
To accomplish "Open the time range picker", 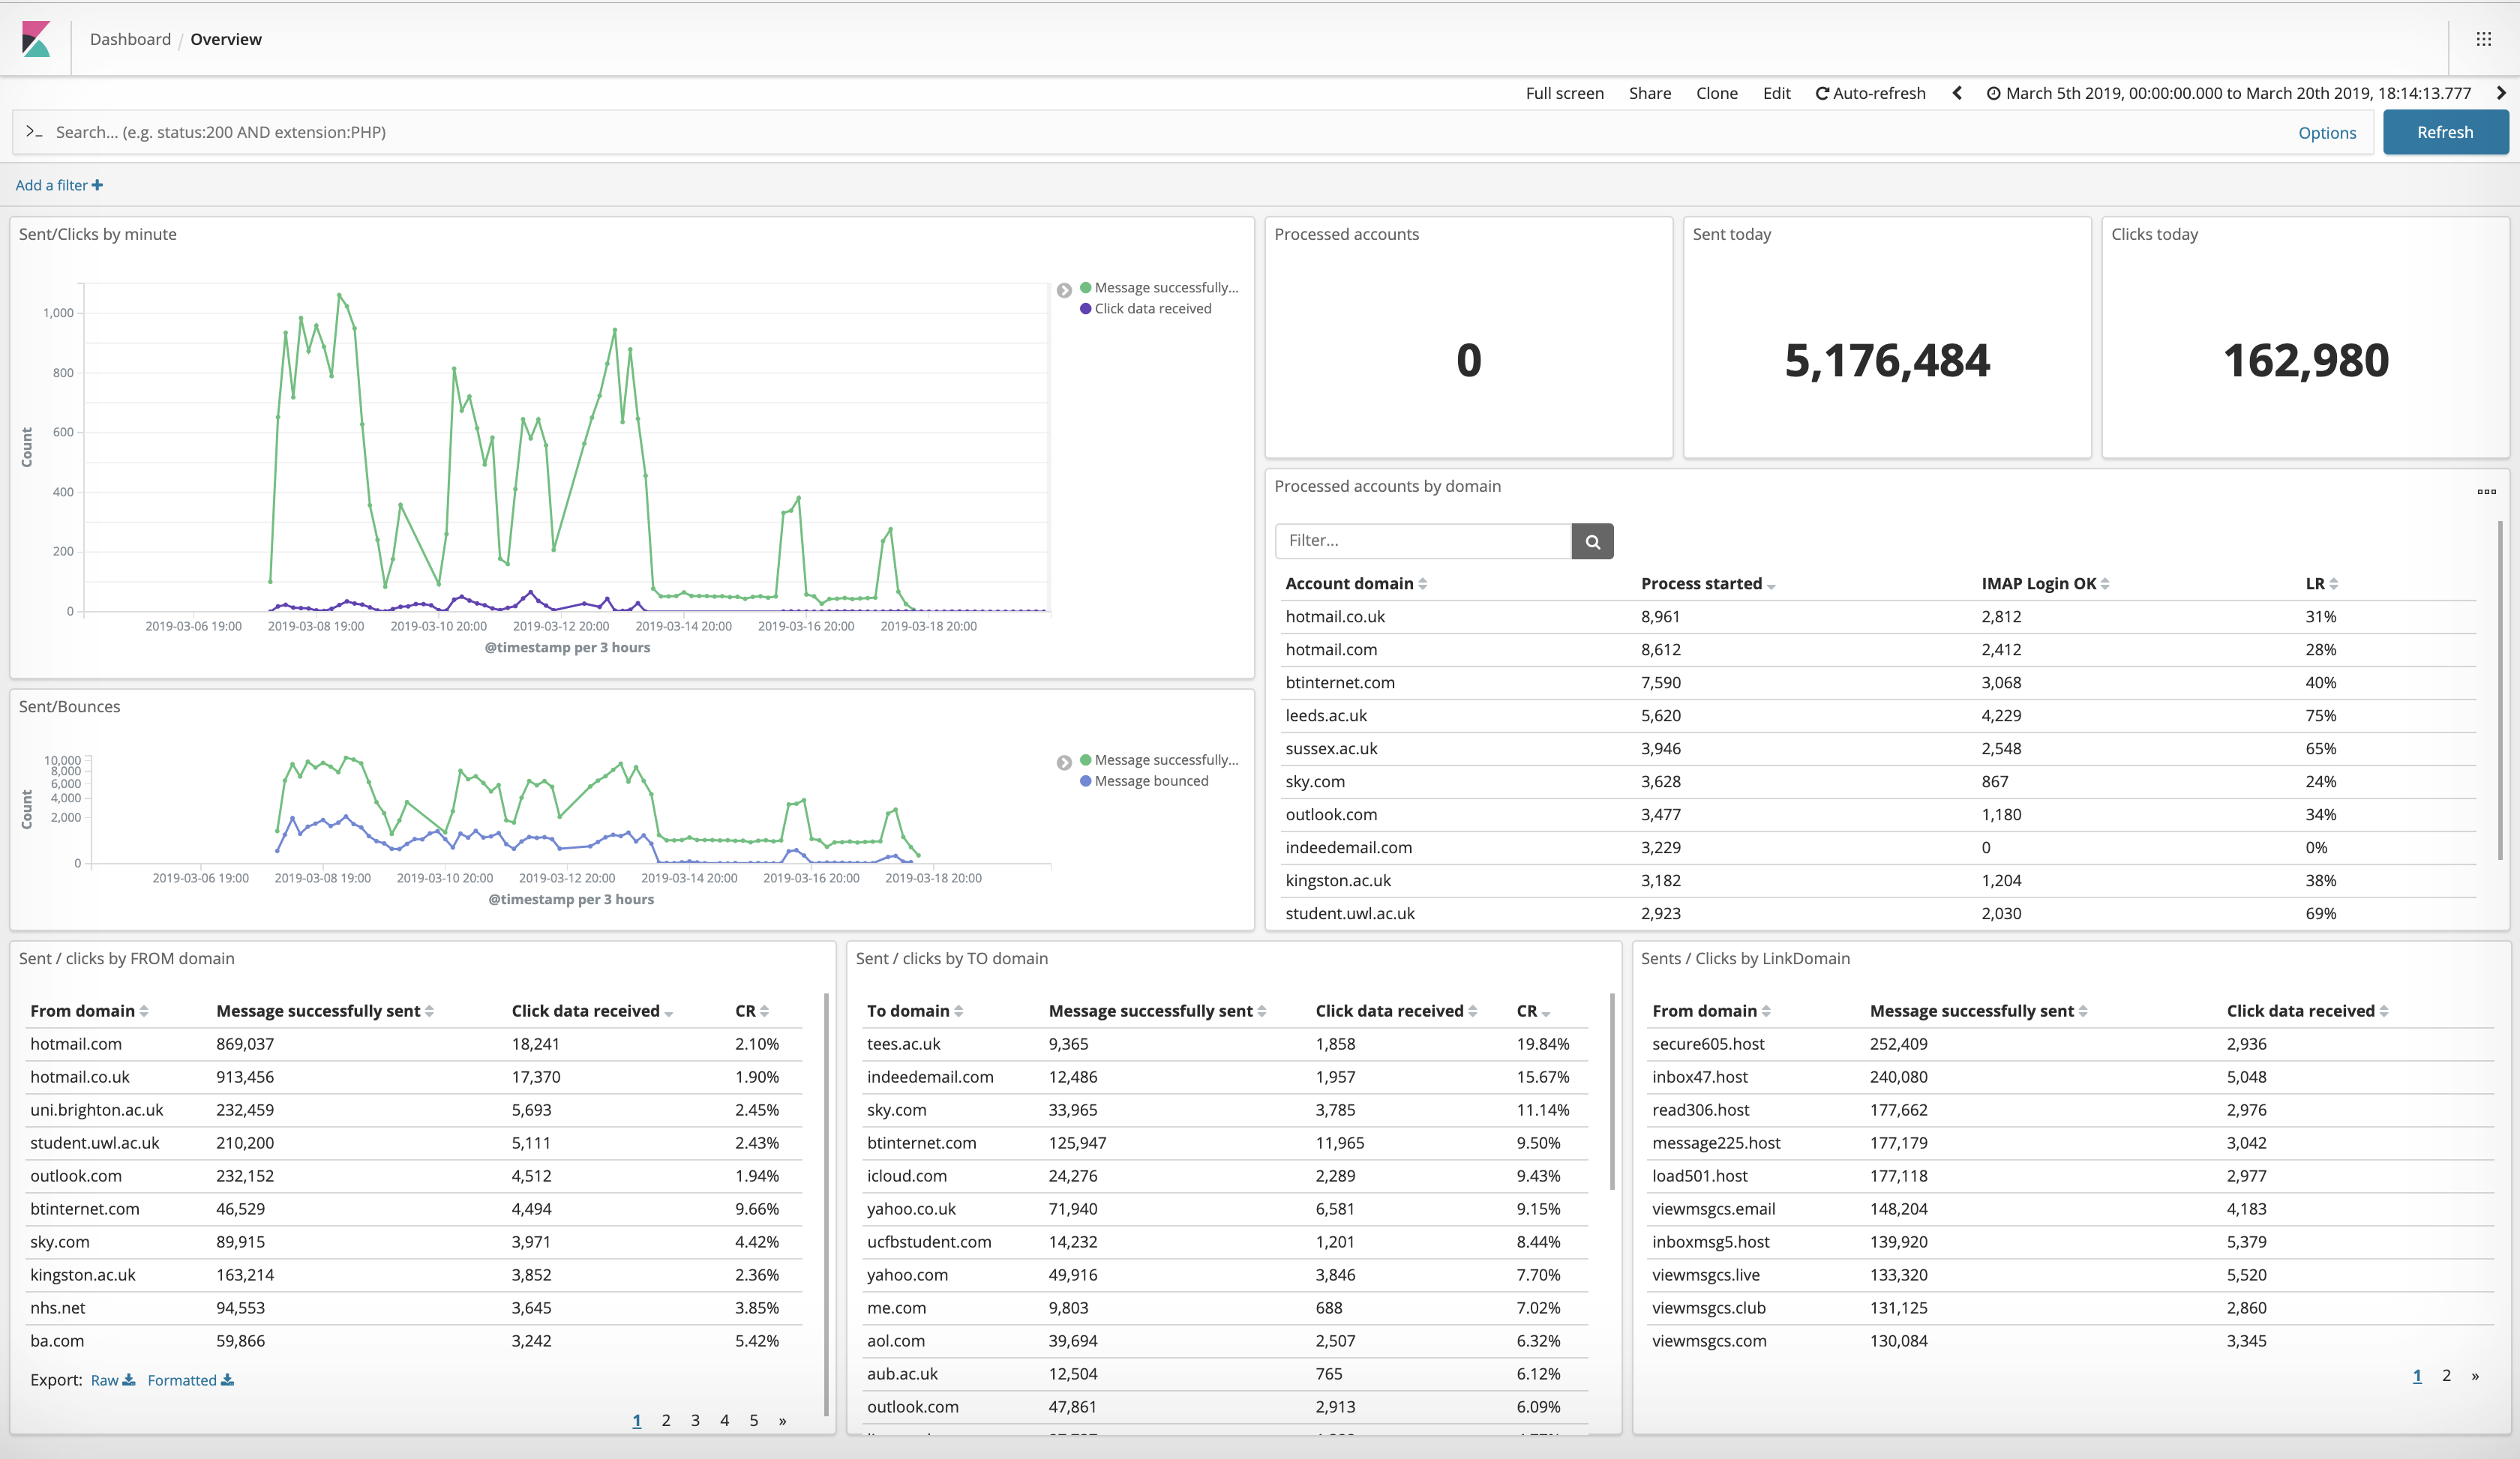I will point(2228,93).
